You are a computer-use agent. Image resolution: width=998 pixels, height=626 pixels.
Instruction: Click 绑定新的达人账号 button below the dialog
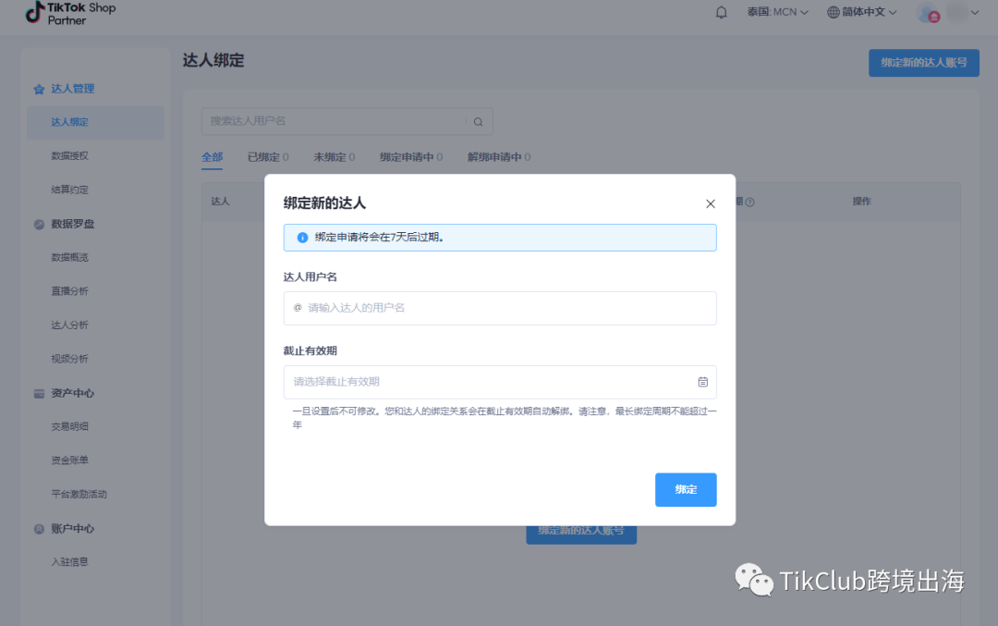click(581, 534)
